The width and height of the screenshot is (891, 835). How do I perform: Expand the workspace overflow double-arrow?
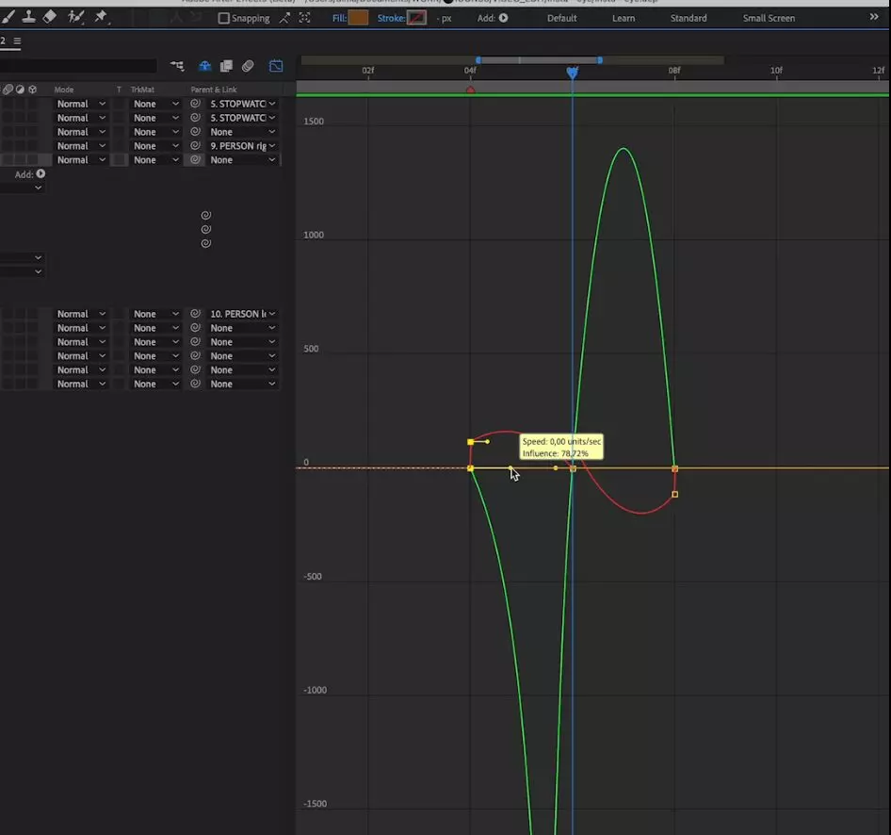[x=874, y=17]
